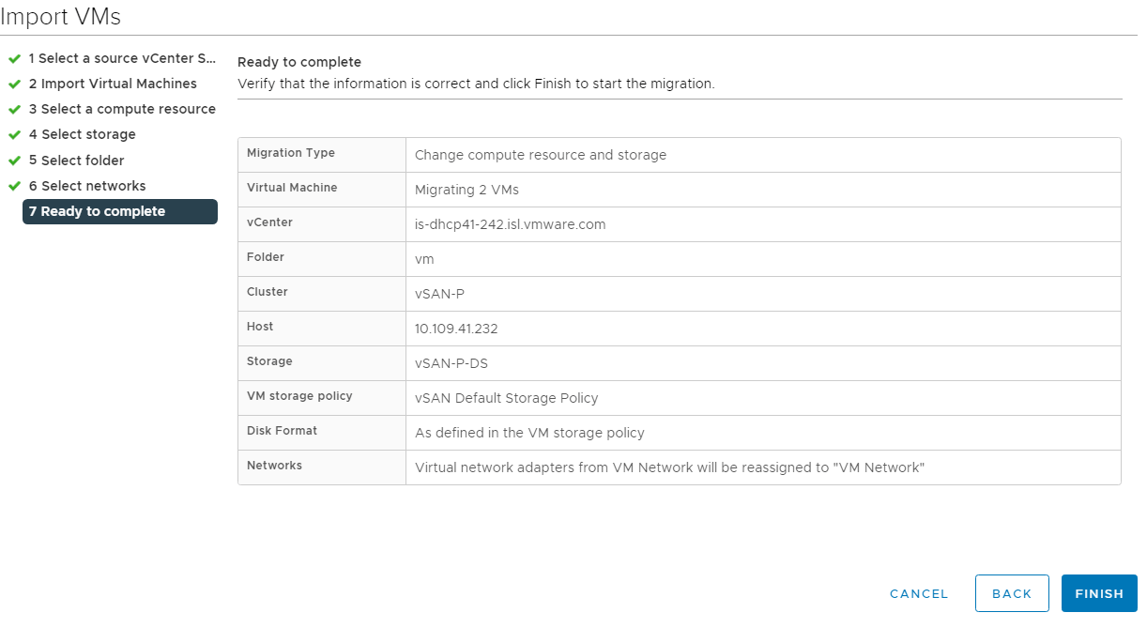1147x628 pixels.
Task: Open step 5 Select folder
Action: tap(77, 161)
